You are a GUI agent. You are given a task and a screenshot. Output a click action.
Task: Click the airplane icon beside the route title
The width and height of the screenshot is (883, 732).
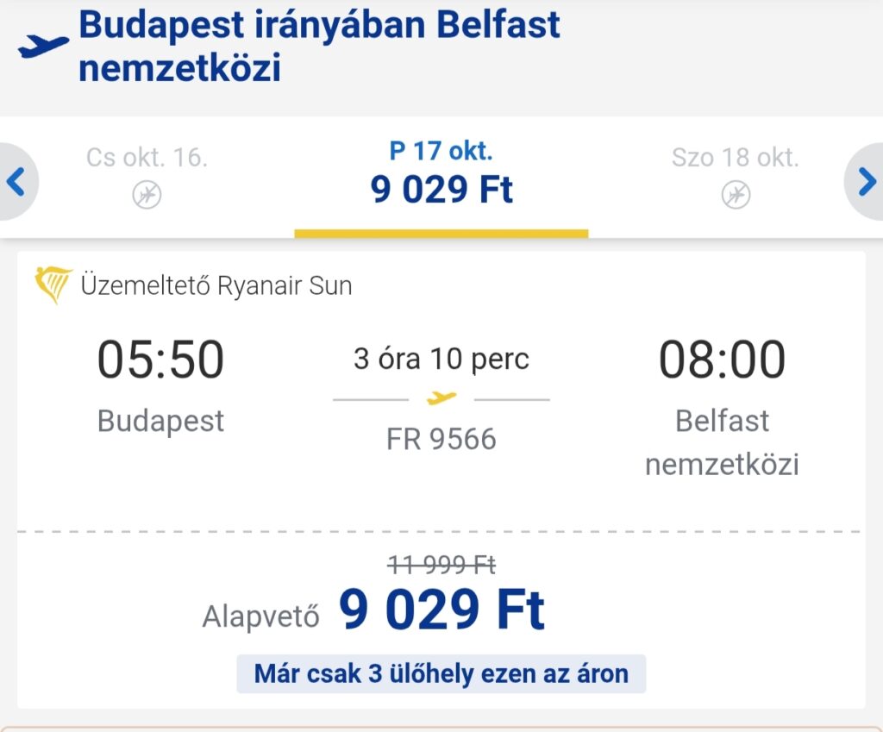(43, 47)
